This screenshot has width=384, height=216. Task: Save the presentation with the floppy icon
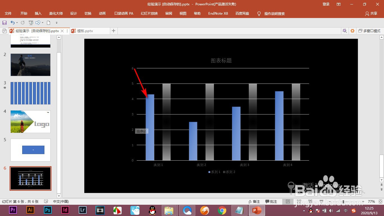click(4, 23)
